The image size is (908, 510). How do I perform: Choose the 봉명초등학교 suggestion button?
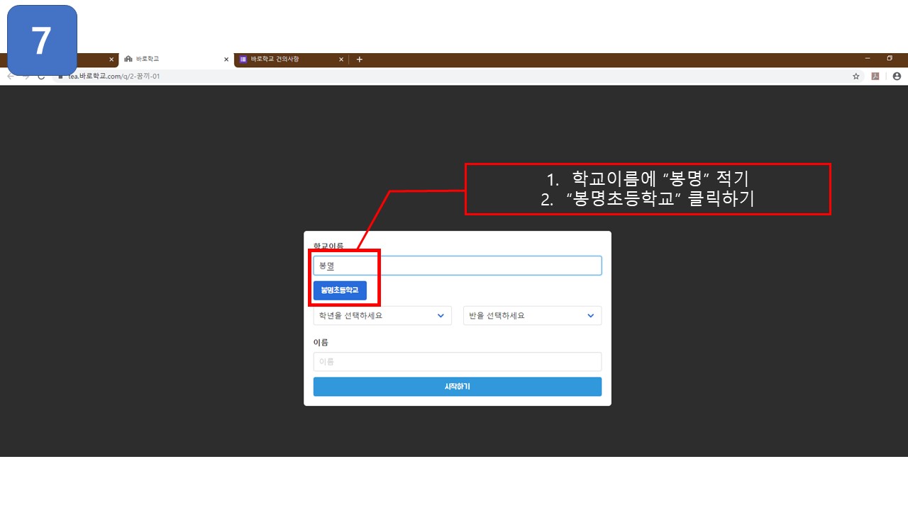click(340, 290)
